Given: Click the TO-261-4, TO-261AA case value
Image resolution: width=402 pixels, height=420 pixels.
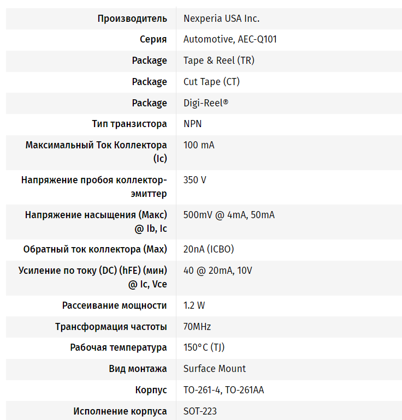Looking at the screenshot, I should pos(223,390).
